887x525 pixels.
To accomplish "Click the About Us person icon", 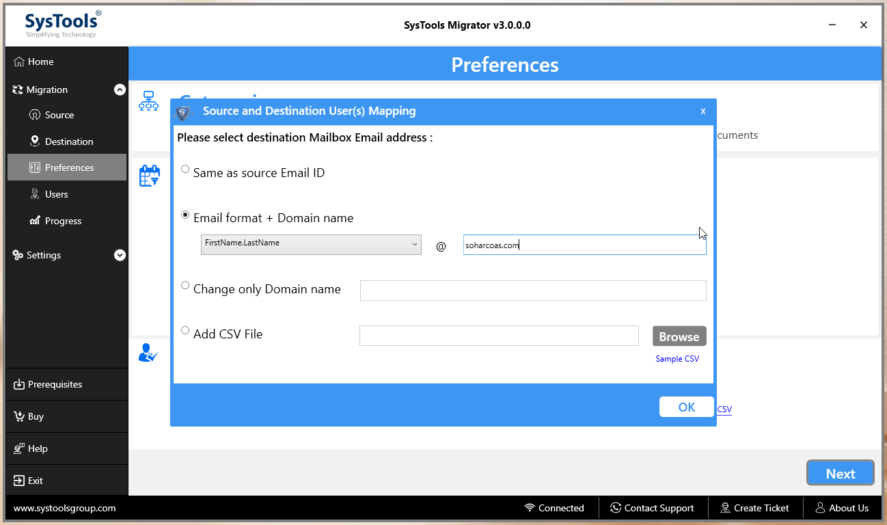I will pos(821,508).
